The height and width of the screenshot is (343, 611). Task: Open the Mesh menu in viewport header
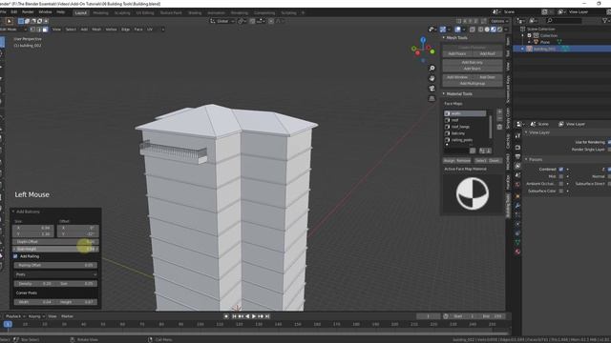pyautogui.click(x=96, y=30)
